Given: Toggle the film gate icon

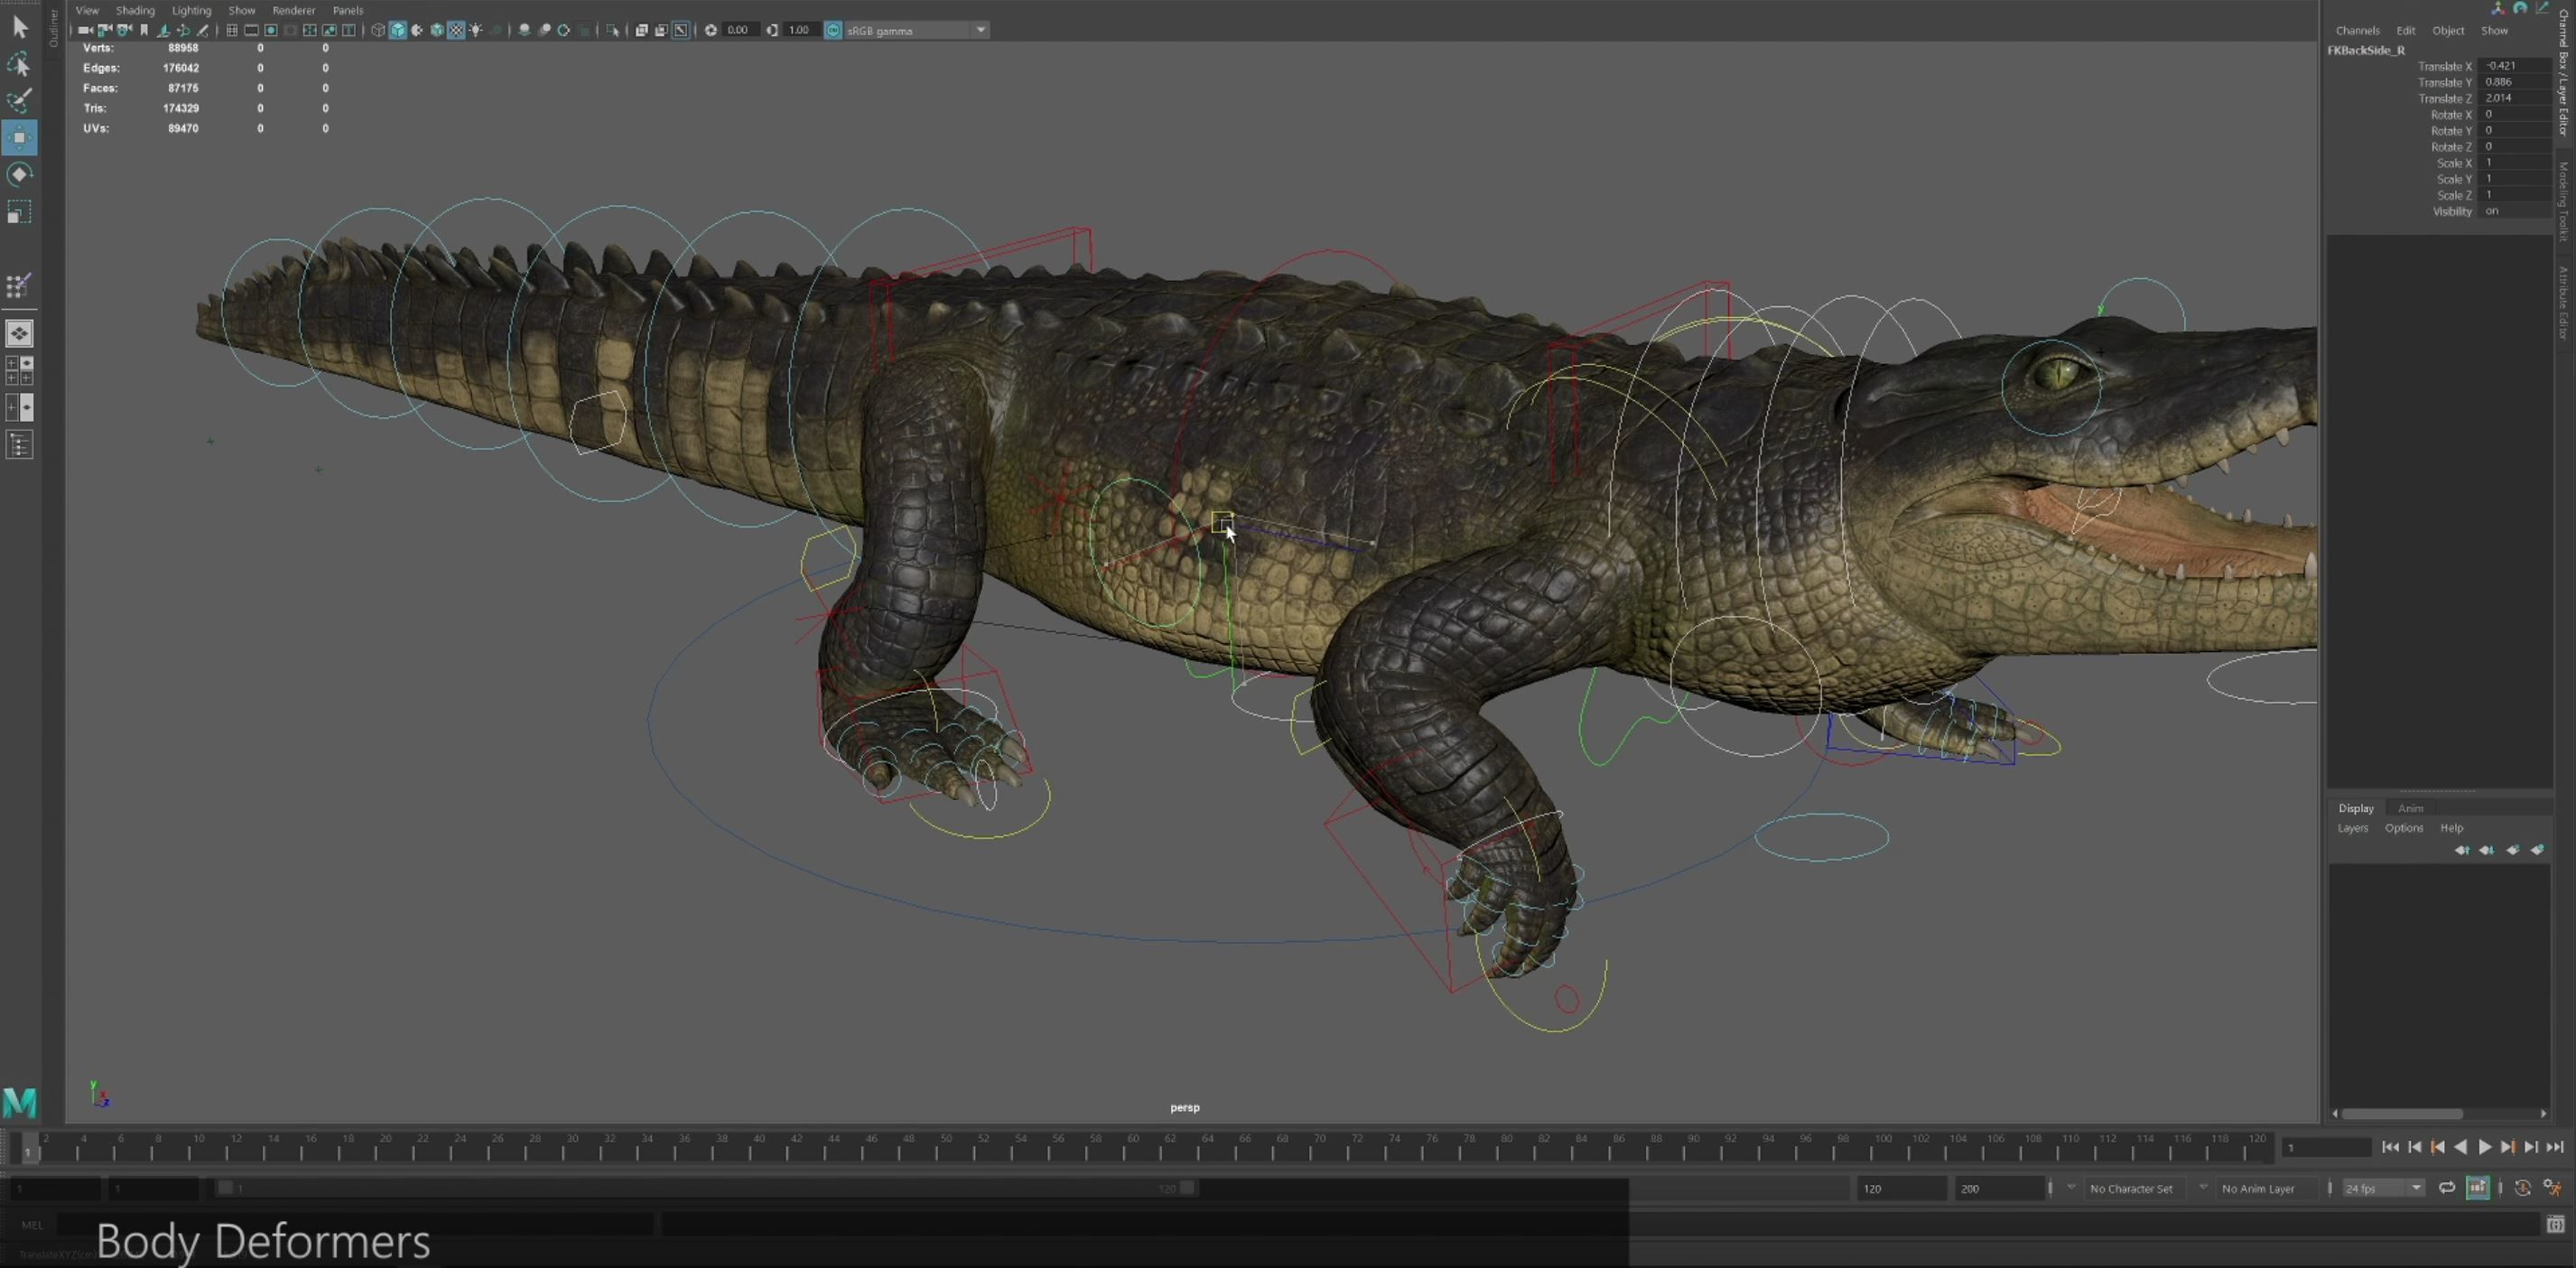Looking at the screenshot, I should click(x=252, y=30).
